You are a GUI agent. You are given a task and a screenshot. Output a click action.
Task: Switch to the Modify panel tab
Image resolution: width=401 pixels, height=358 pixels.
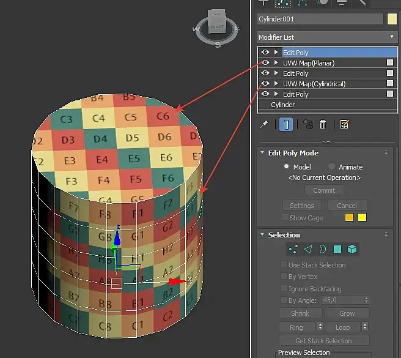coord(283,2)
